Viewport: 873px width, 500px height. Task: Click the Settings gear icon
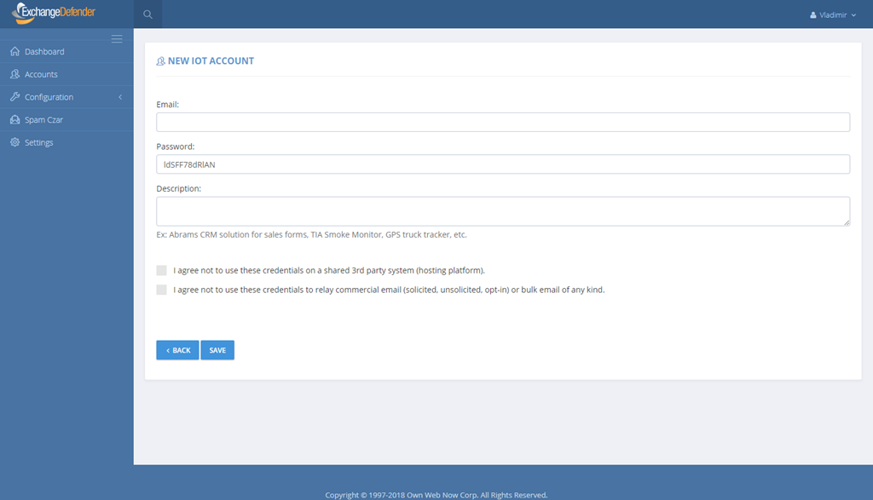click(15, 142)
